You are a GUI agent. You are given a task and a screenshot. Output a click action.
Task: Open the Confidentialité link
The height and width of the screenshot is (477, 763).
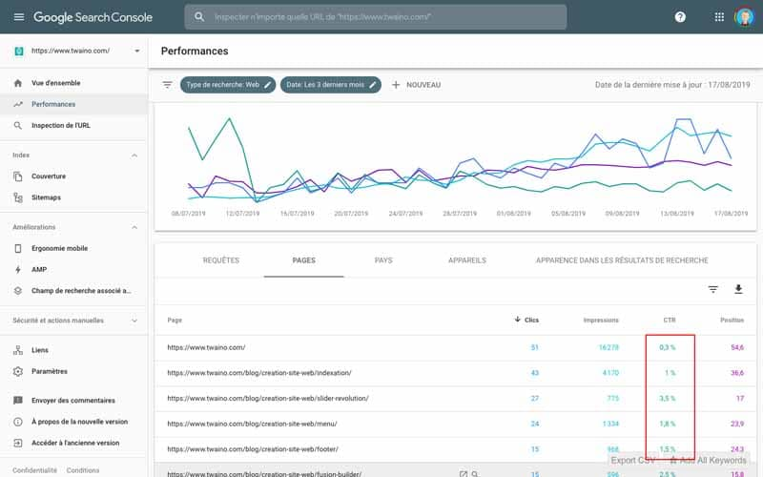(34, 470)
